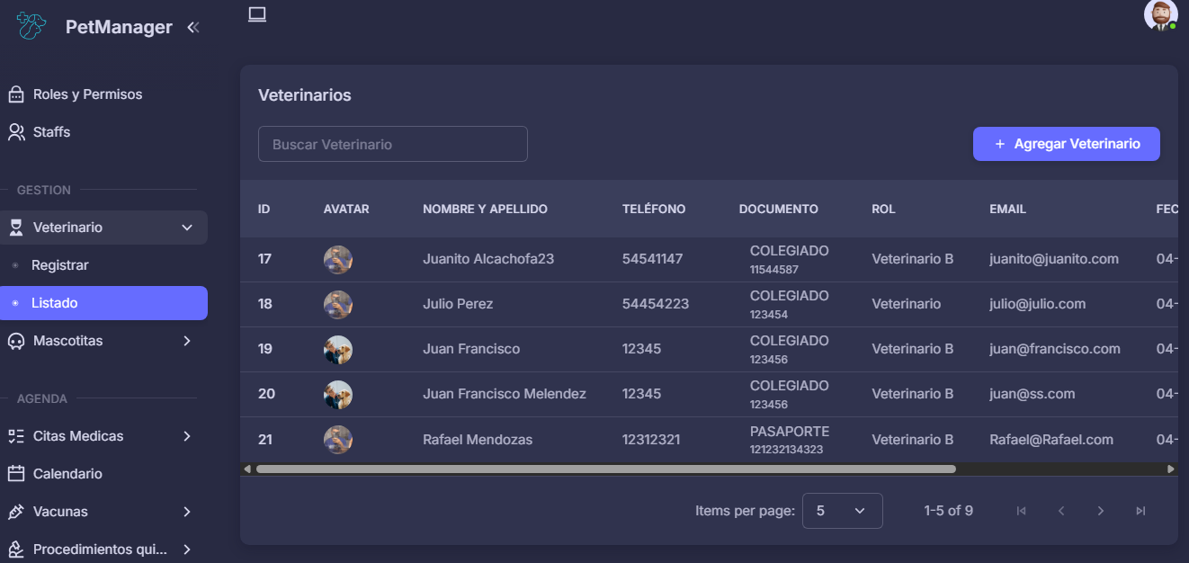Open Registrar under Veterinario
Image resolution: width=1189 pixels, height=563 pixels.
click(60, 265)
